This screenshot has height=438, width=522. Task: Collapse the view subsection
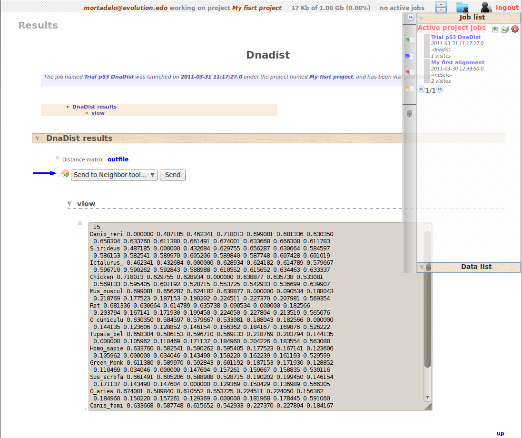coord(69,204)
